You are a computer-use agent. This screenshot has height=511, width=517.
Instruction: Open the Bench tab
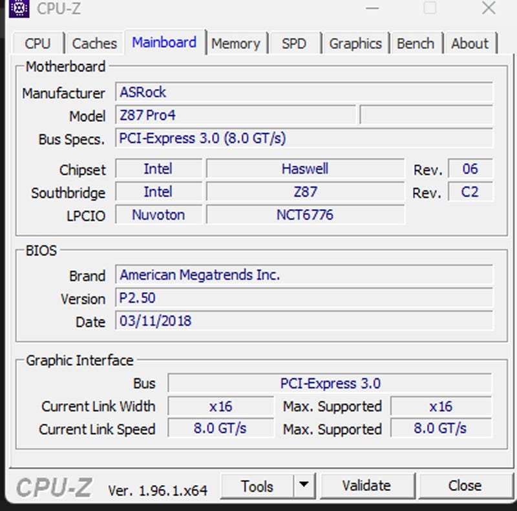pyautogui.click(x=416, y=43)
